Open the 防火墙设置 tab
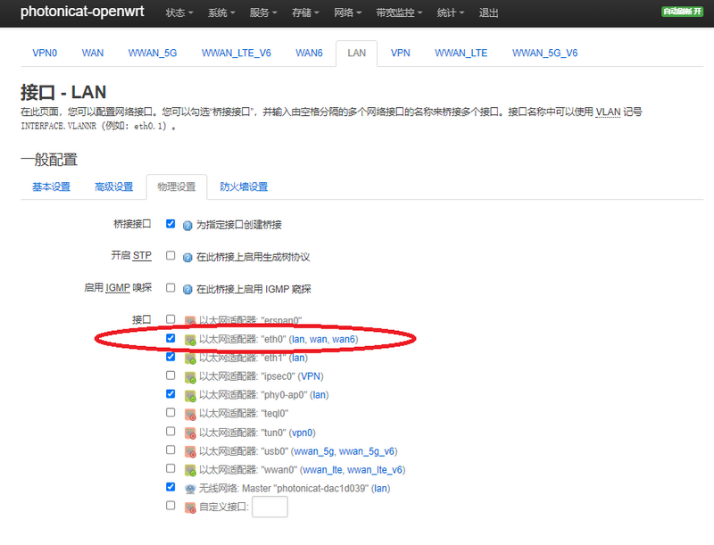 pos(244,186)
